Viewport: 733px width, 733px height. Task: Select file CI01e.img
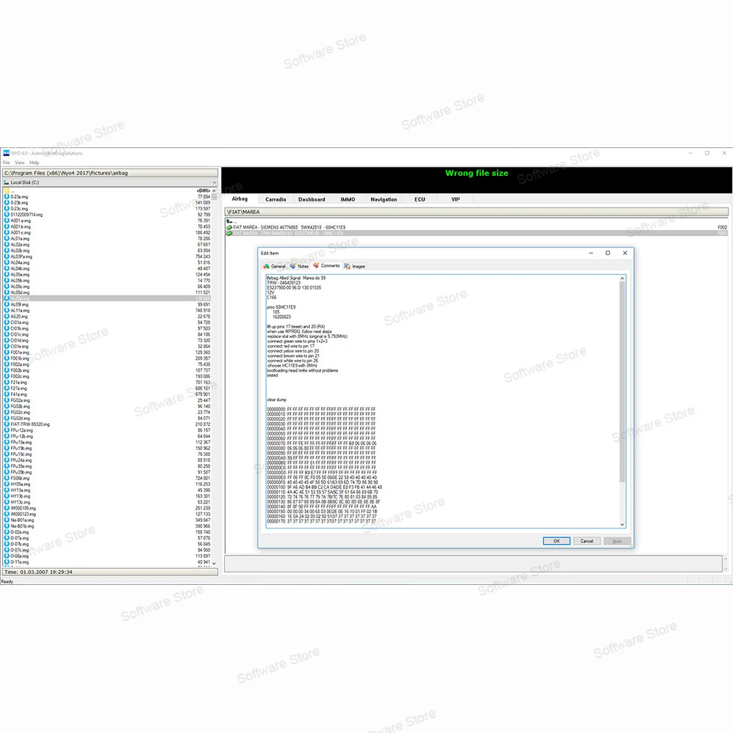pyautogui.click(x=107, y=347)
